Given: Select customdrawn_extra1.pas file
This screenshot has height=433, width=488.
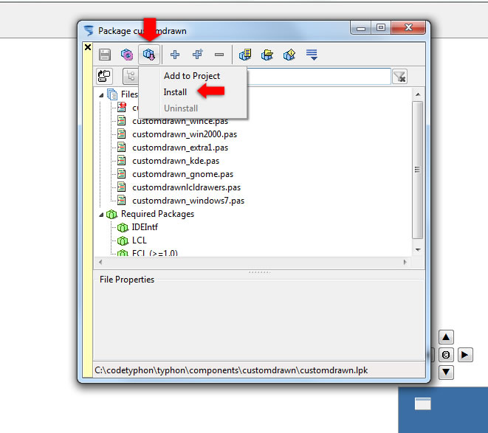Looking at the screenshot, I should pyautogui.click(x=180, y=148).
